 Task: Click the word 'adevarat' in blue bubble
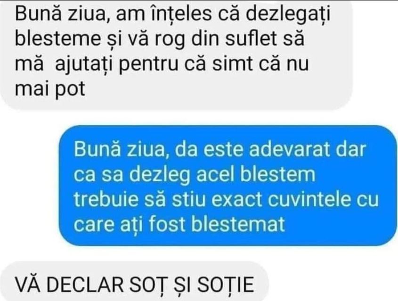(x=290, y=149)
